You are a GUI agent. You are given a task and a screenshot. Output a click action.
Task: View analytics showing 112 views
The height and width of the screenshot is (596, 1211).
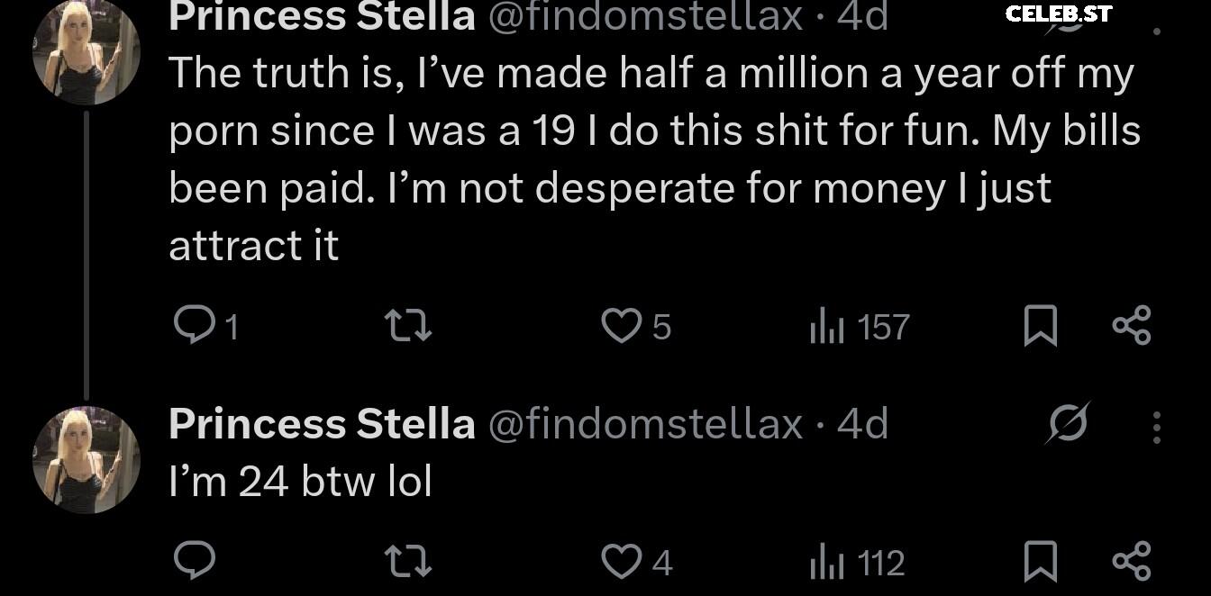(x=857, y=563)
